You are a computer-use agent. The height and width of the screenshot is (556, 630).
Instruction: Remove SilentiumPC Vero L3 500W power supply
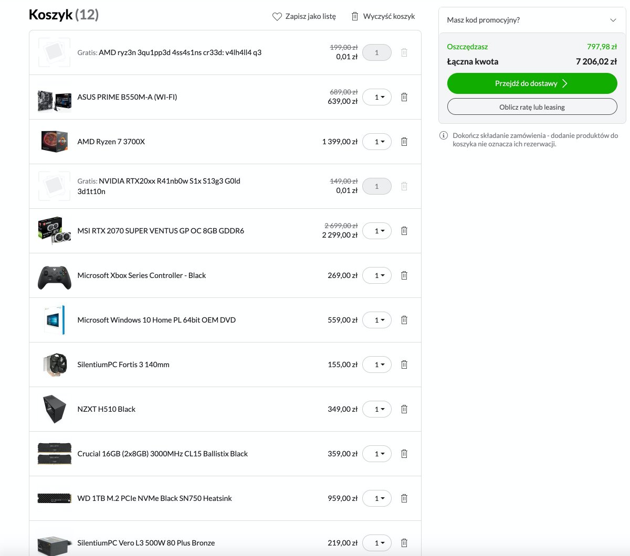[x=404, y=543]
